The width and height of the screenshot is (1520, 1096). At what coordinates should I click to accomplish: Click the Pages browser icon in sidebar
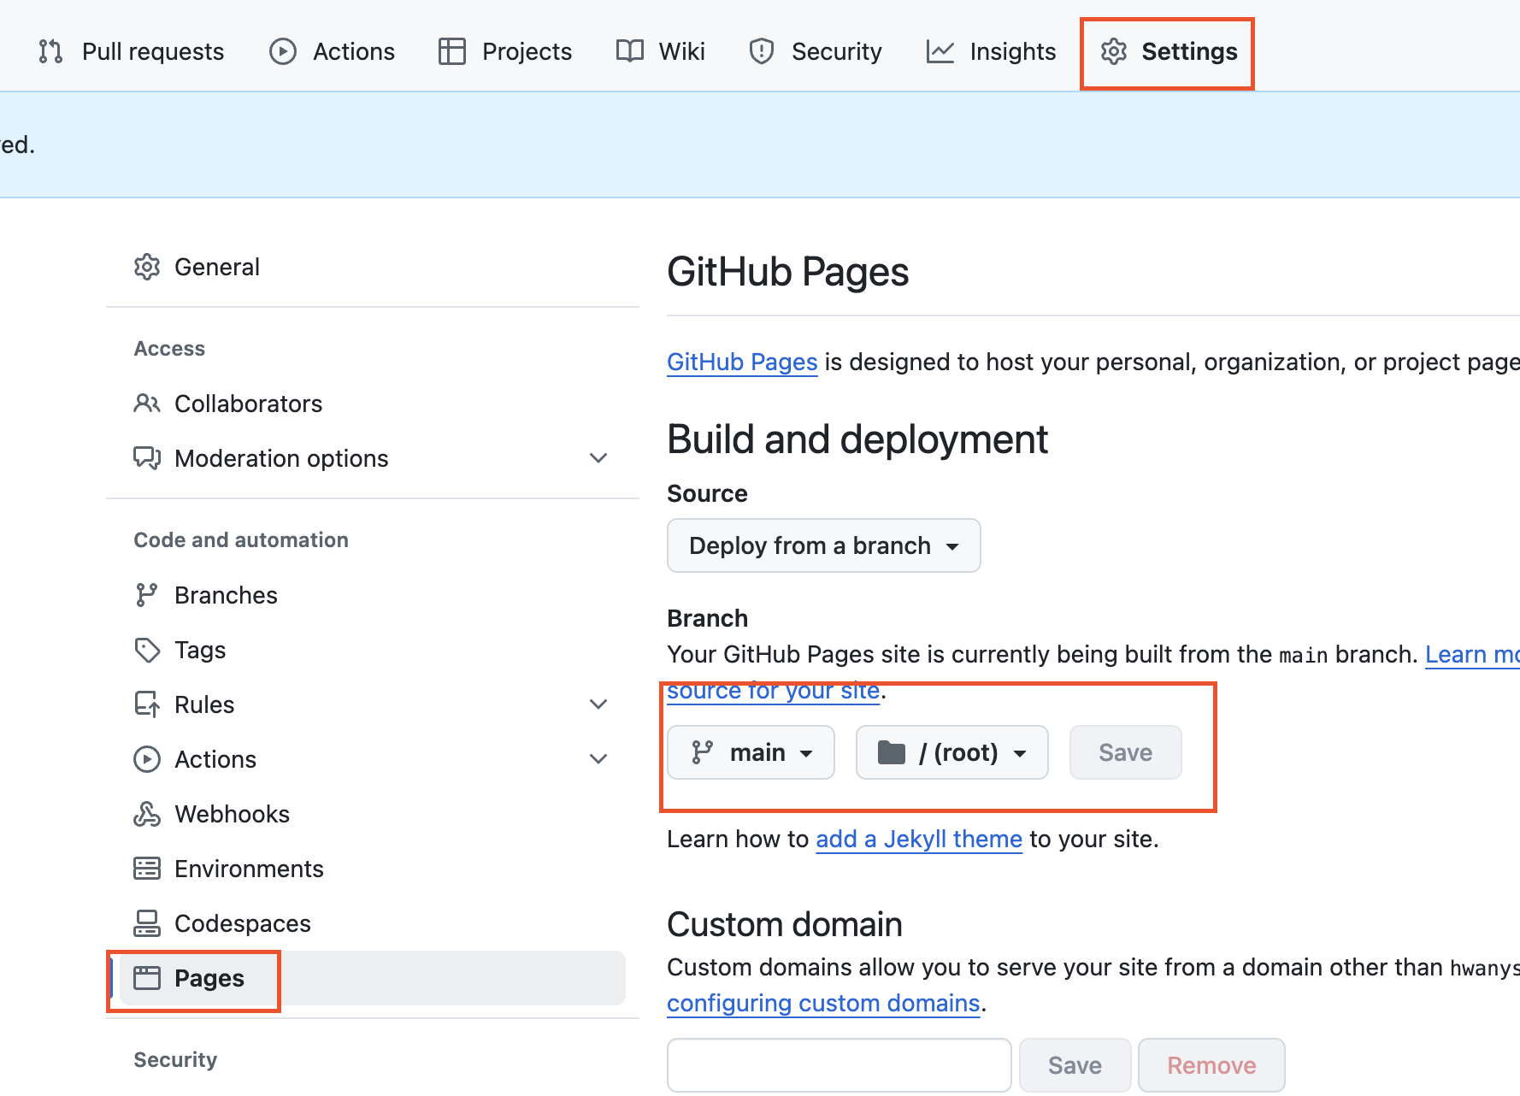pos(147,978)
